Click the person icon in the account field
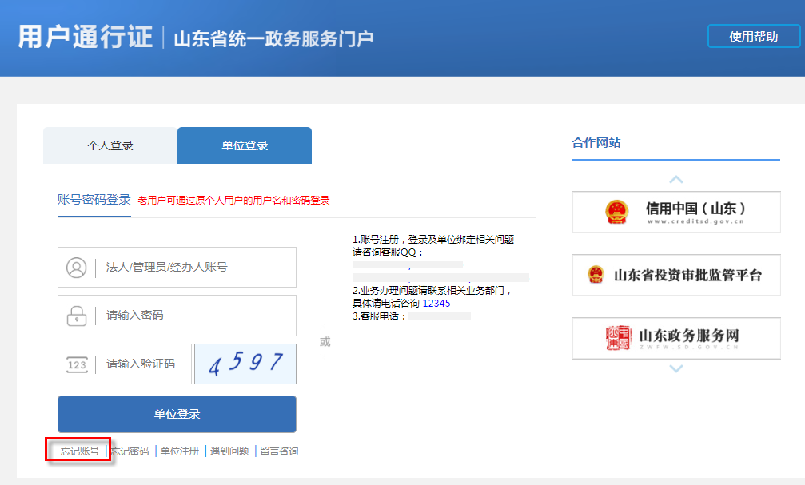 (x=75, y=267)
